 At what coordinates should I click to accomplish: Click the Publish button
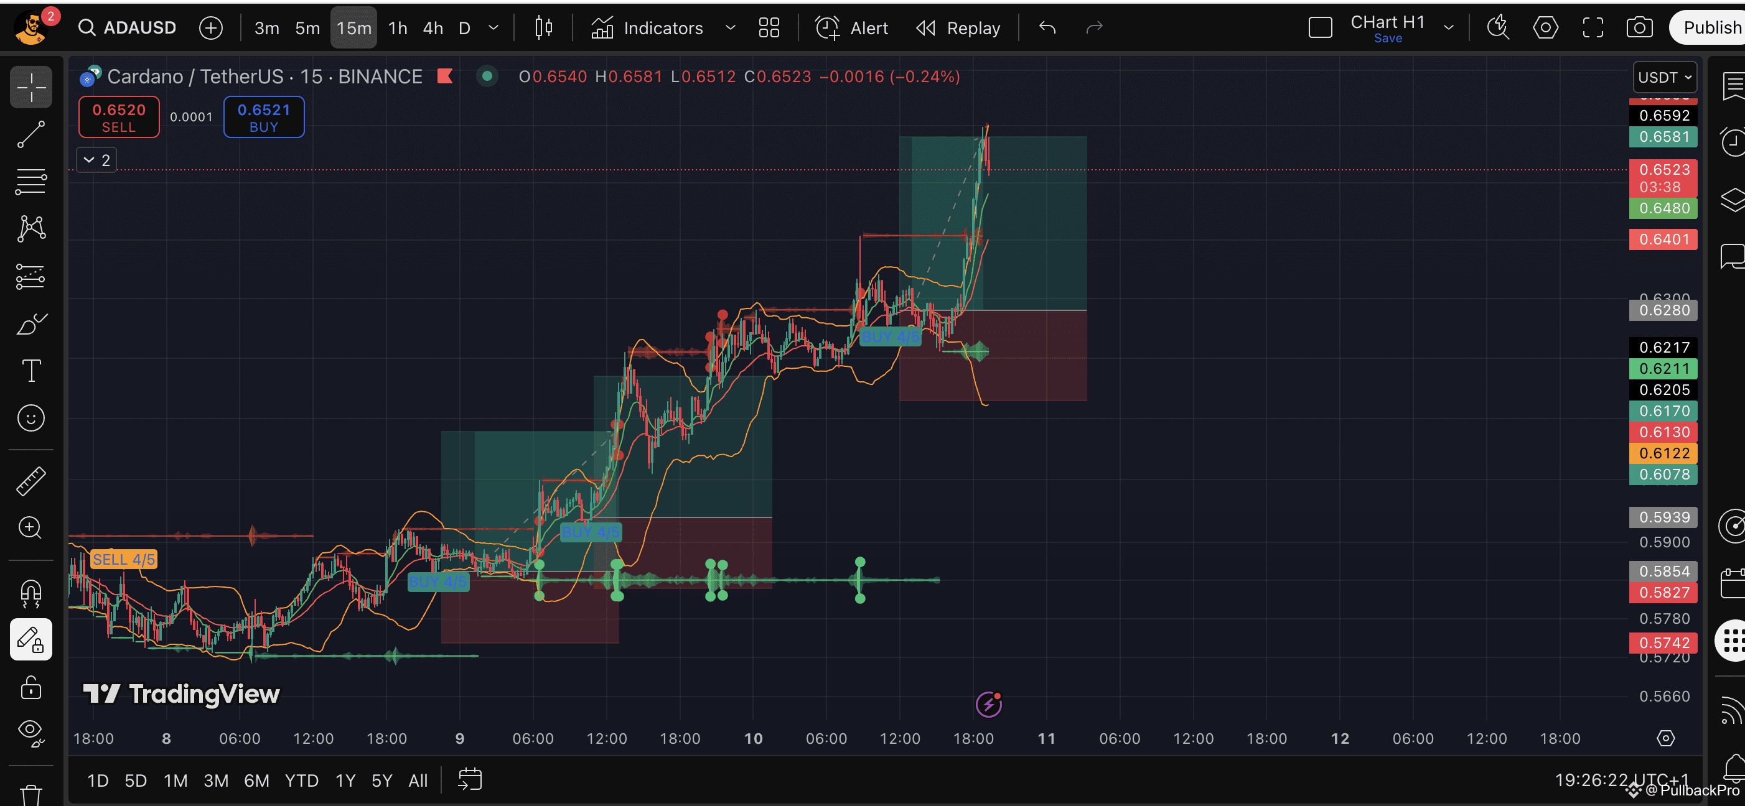coord(1708,28)
